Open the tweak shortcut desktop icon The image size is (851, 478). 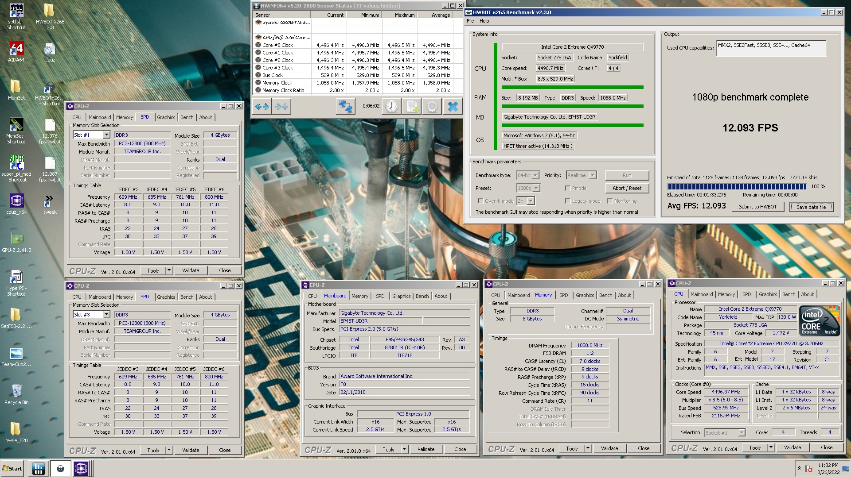click(50, 204)
